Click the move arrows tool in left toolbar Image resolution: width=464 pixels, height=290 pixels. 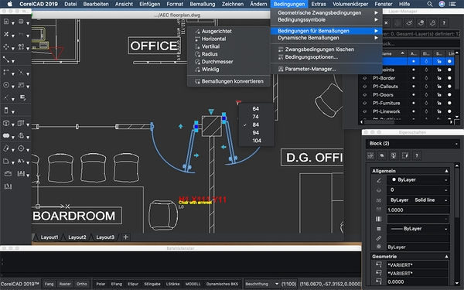coord(6,46)
